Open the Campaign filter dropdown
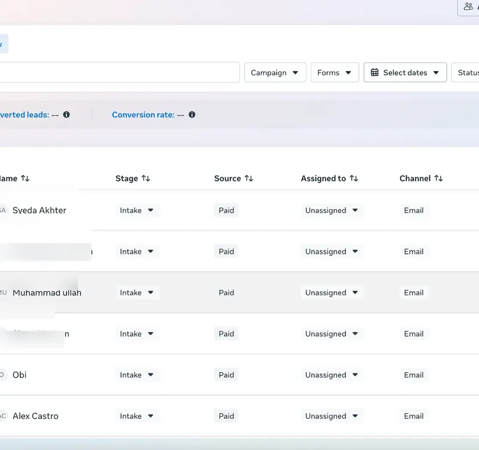Image resolution: width=479 pixels, height=450 pixels. click(275, 73)
